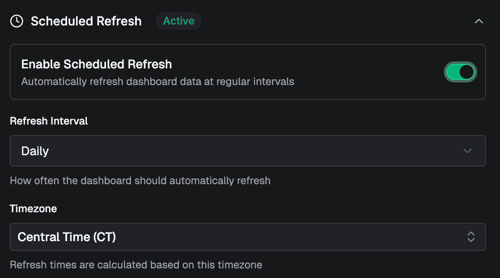Click the down chevron in Daily dropdown

coord(468,151)
